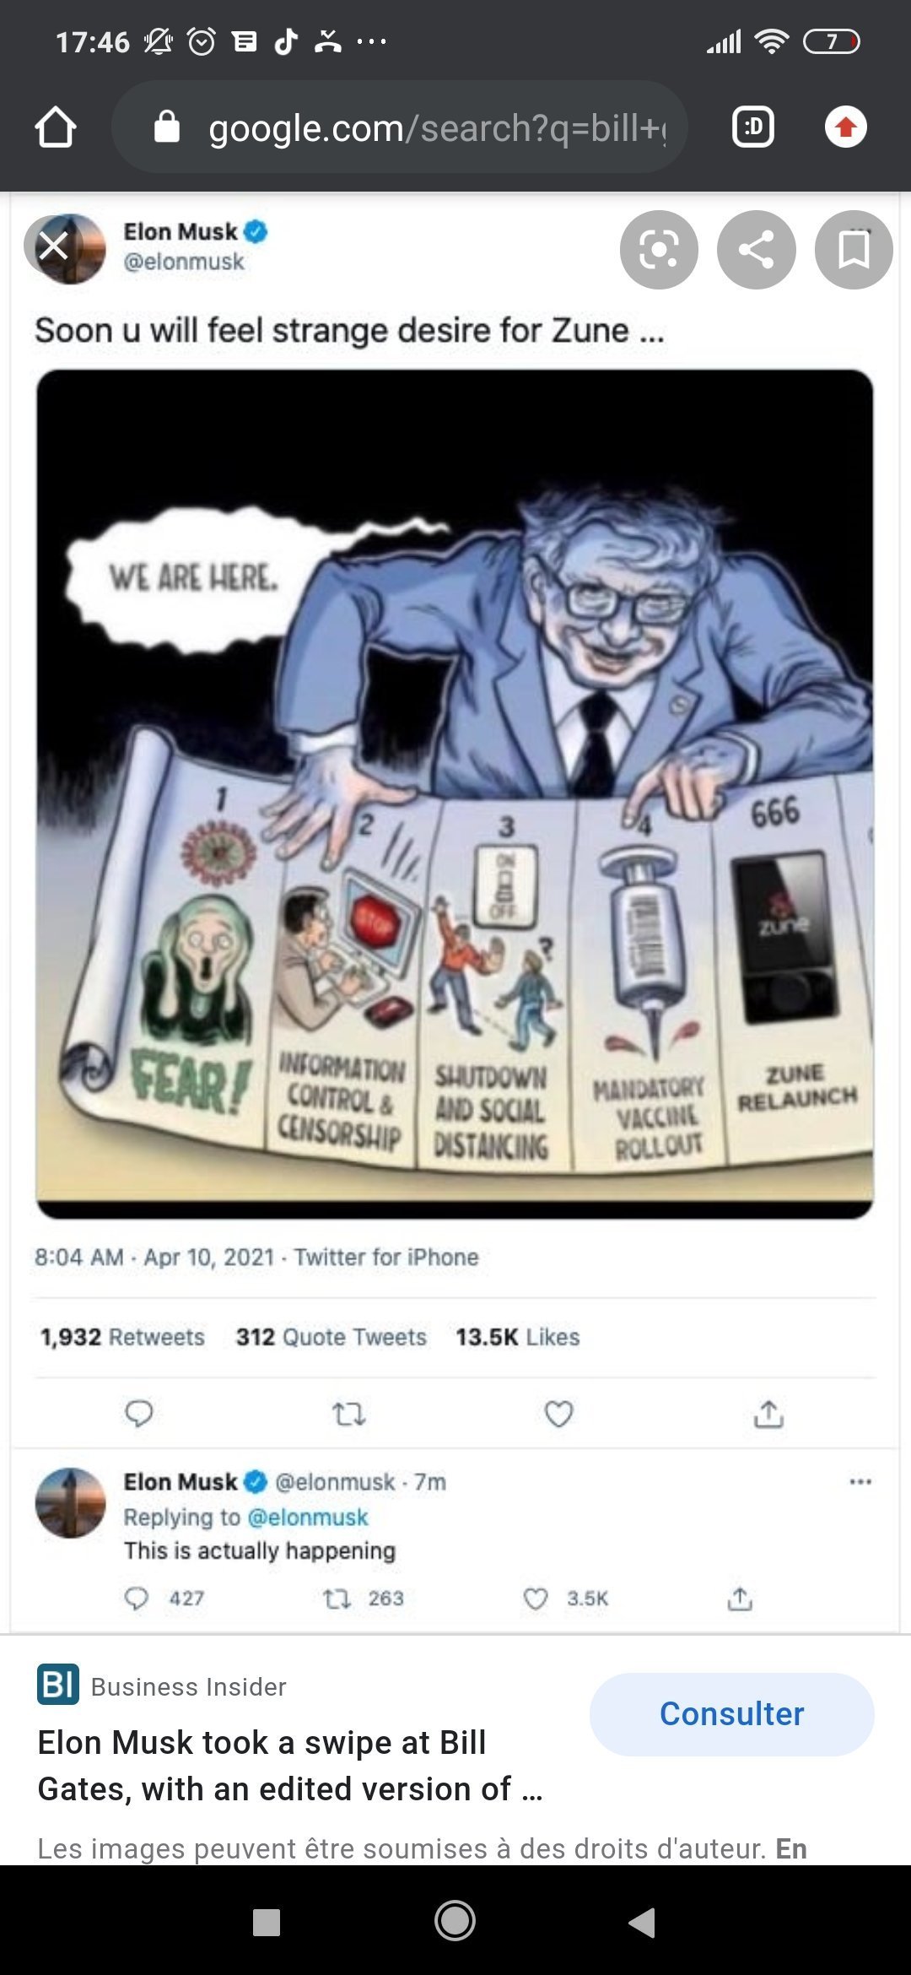911x1975 pixels.
Task: Save image with the bookmark icon
Action: click(x=853, y=250)
